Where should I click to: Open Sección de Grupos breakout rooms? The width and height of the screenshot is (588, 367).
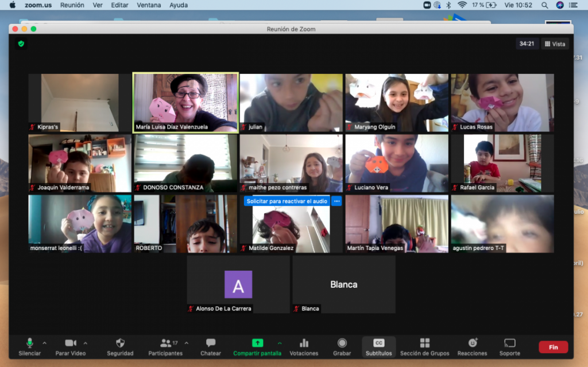tap(424, 343)
